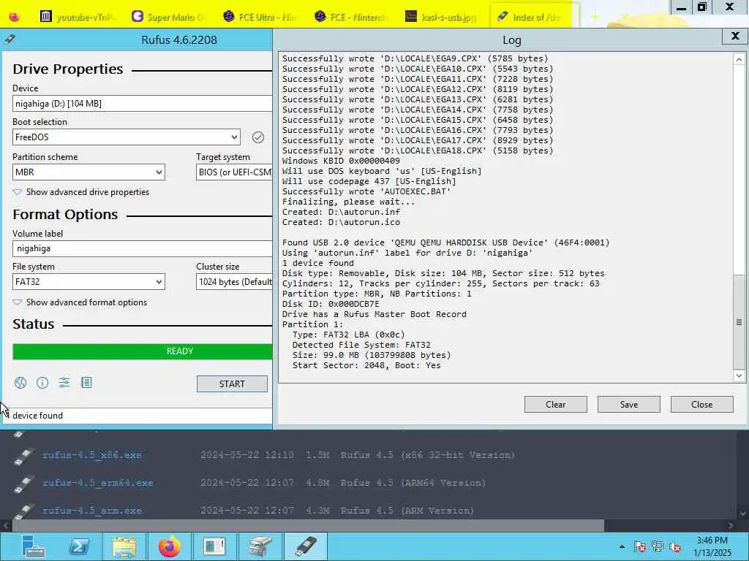Click icon beside rufus-4.5_arm64.exe
Image resolution: width=749 pixels, height=561 pixels.
(x=23, y=484)
